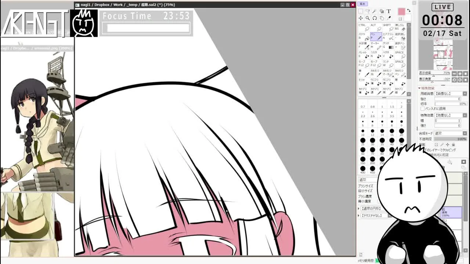This screenshot has width=470, height=264.
Task: Choose the エアブラシ (Airbrush) brush preset
Action: (388, 36)
